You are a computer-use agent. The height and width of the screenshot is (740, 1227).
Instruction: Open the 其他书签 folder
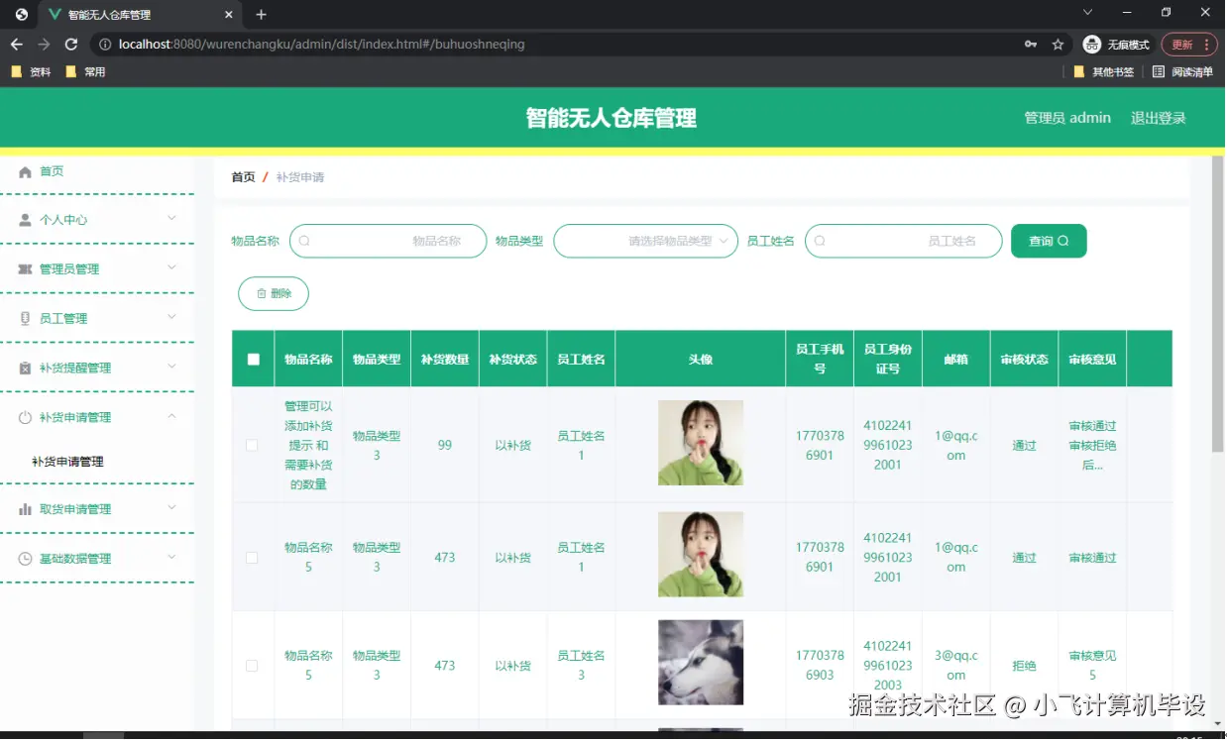[x=1104, y=72]
